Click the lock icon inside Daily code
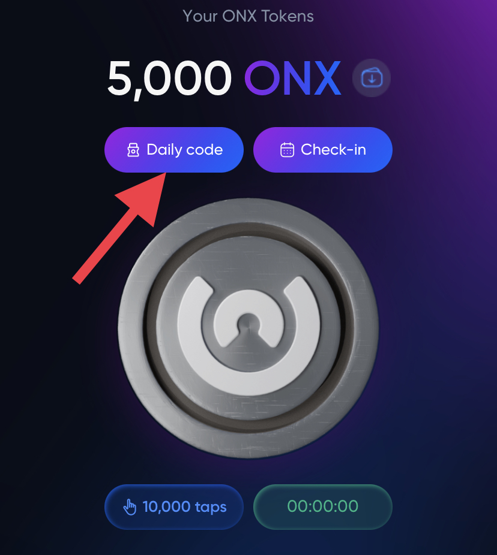The image size is (497, 555). [133, 150]
